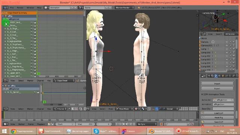
Task: Collapse the afRig object in dope sheet
Action: click(x=3, y=16)
